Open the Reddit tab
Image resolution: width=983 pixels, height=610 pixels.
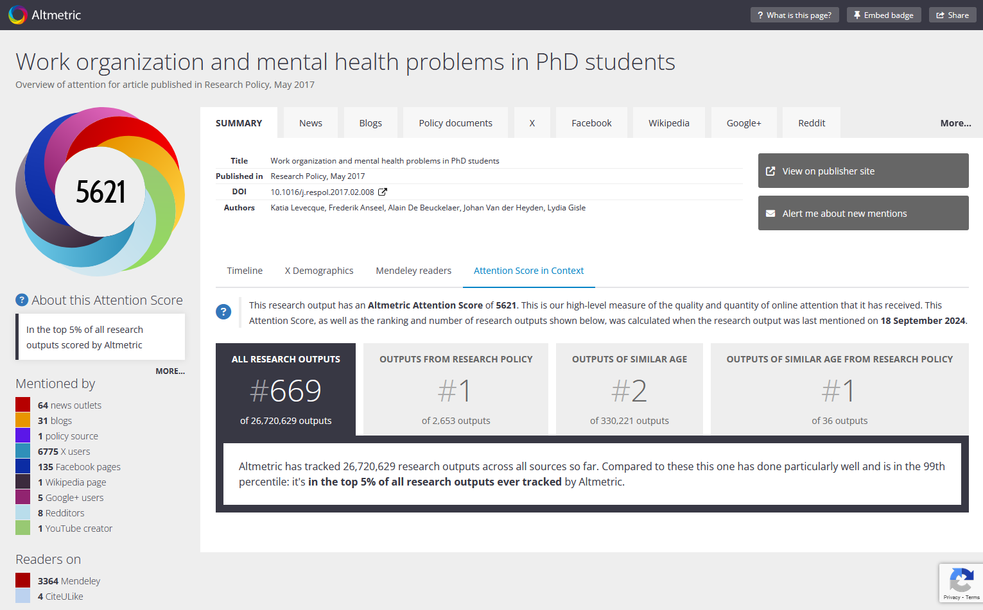(x=812, y=123)
